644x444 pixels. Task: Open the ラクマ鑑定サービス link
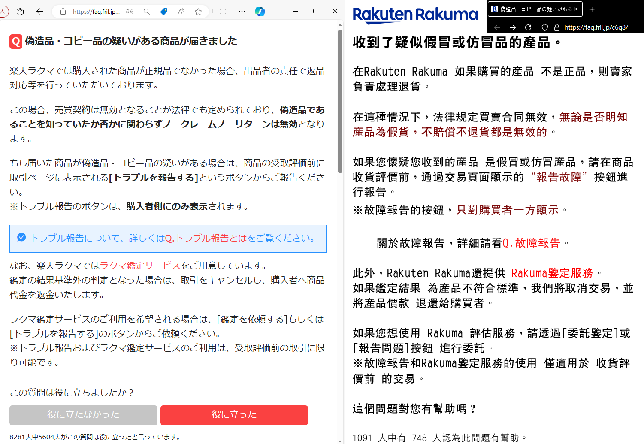tap(140, 266)
